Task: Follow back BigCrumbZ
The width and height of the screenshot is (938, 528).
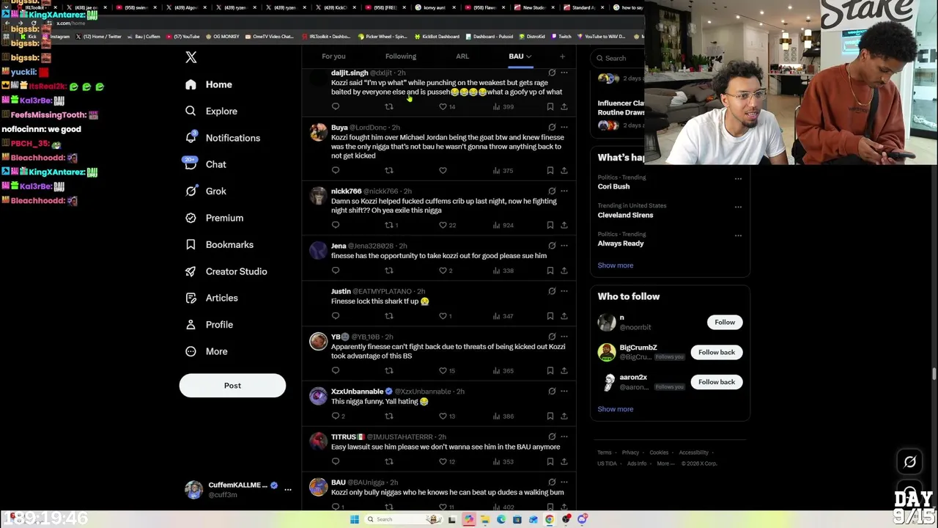Action: [x=717, y=353]
